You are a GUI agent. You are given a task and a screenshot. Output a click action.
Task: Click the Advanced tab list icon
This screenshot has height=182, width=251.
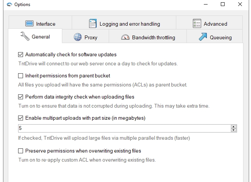[197, 23]
